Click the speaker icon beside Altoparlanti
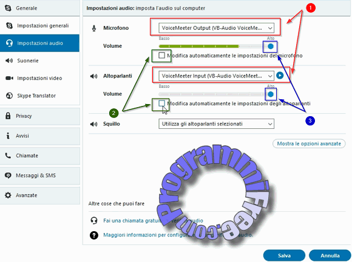Viewport: 352px width, 262px height. pos(94,76)
